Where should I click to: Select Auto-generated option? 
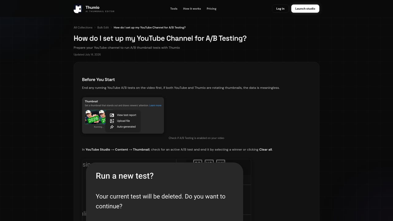(x=126, y=127)
